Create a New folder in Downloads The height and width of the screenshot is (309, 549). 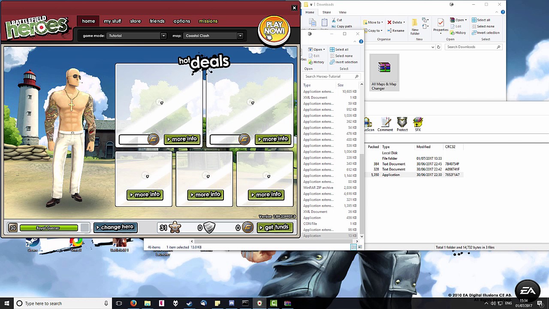point(414,26)
